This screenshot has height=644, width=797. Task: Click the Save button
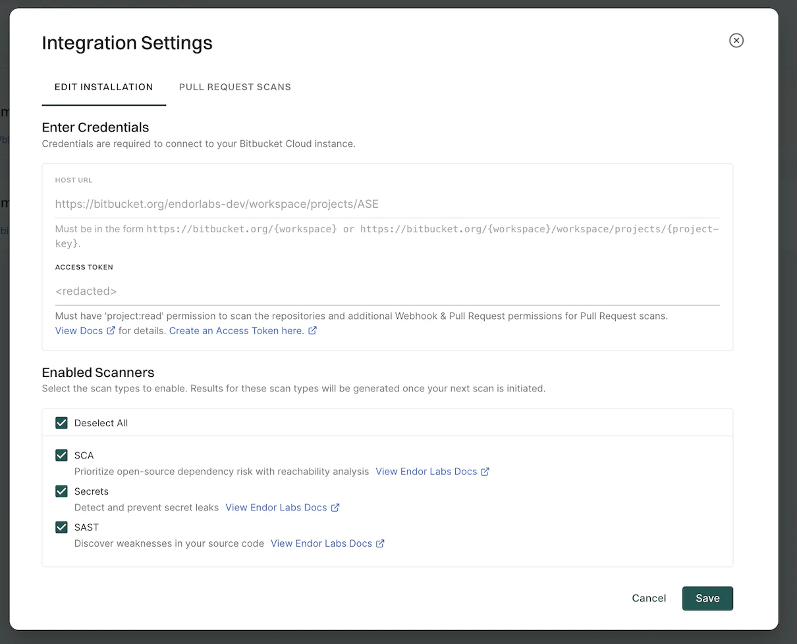click(707, 598)
